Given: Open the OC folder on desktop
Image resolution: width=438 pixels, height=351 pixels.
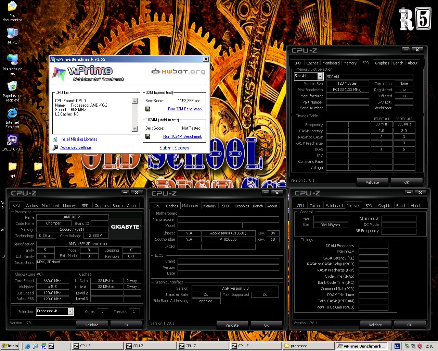Looking at the screenshot, I should (x=38, y=167).
